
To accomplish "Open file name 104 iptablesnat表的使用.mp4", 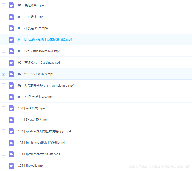I will [x=39, y=154].
